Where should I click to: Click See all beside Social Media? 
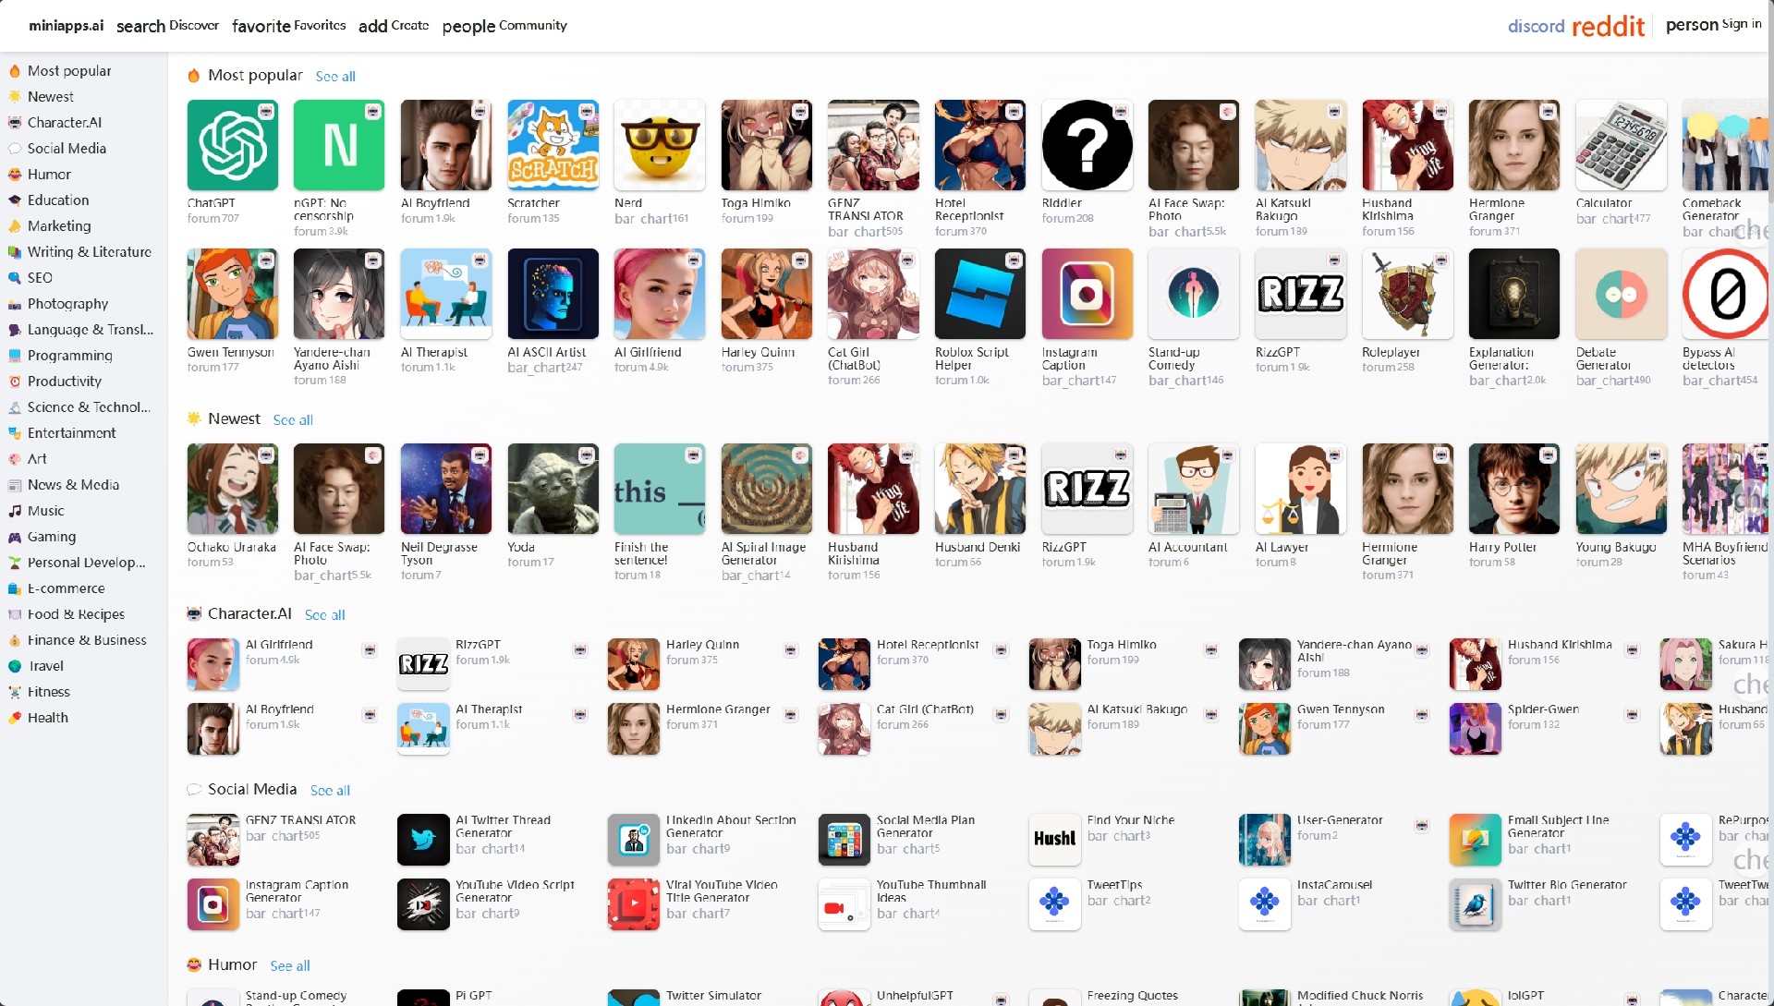click(x=330, y=791)
